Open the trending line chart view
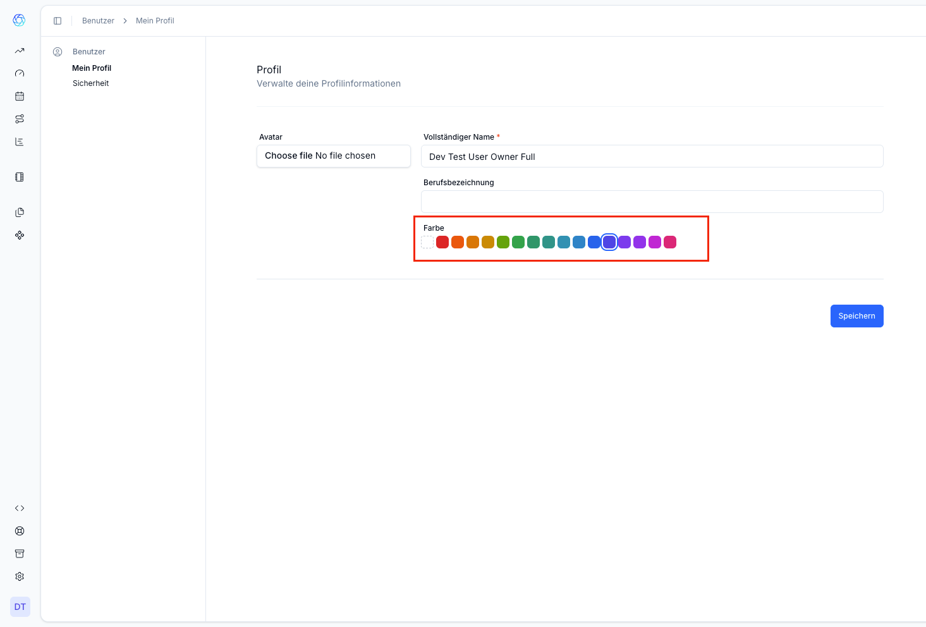926x627 pixels. (20, 51)
